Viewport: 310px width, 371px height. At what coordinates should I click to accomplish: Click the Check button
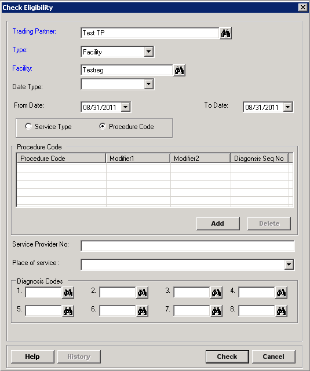pyautogui.click(x=227, y=357)
